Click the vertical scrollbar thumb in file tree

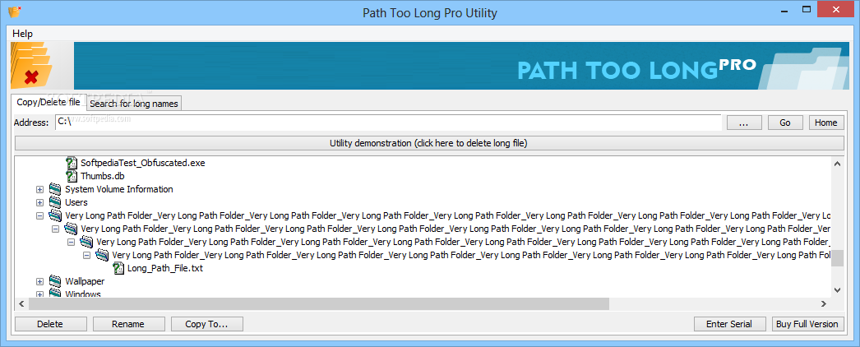tap(837, 257)
